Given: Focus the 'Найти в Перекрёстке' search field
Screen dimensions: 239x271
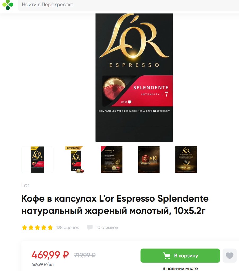Looking at the screenshot, I should (128, 5).
